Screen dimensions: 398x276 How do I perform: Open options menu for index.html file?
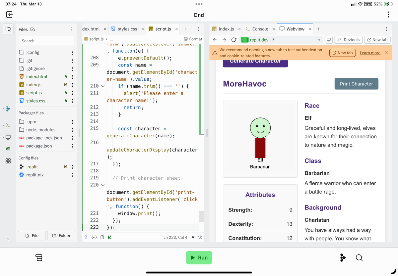[x=72, y=77]
